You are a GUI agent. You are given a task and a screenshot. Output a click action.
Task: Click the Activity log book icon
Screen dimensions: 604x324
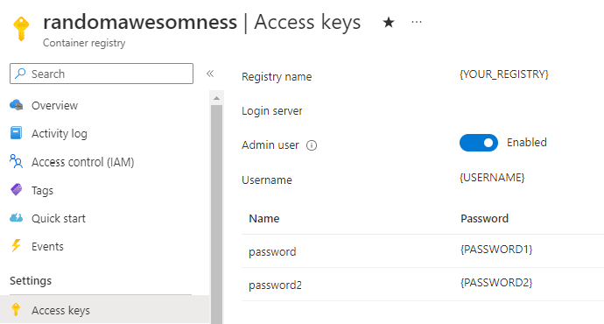16,133
